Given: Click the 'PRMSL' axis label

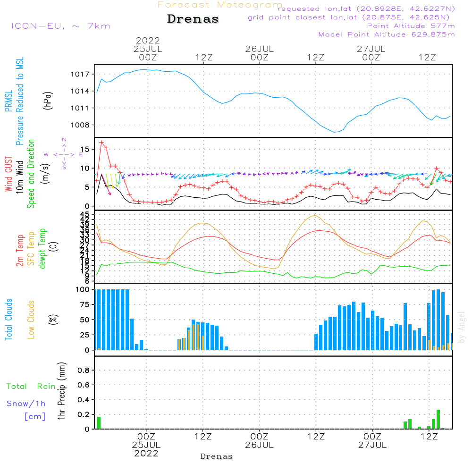Looking at the screenshot, I should [x=8, y=101].
